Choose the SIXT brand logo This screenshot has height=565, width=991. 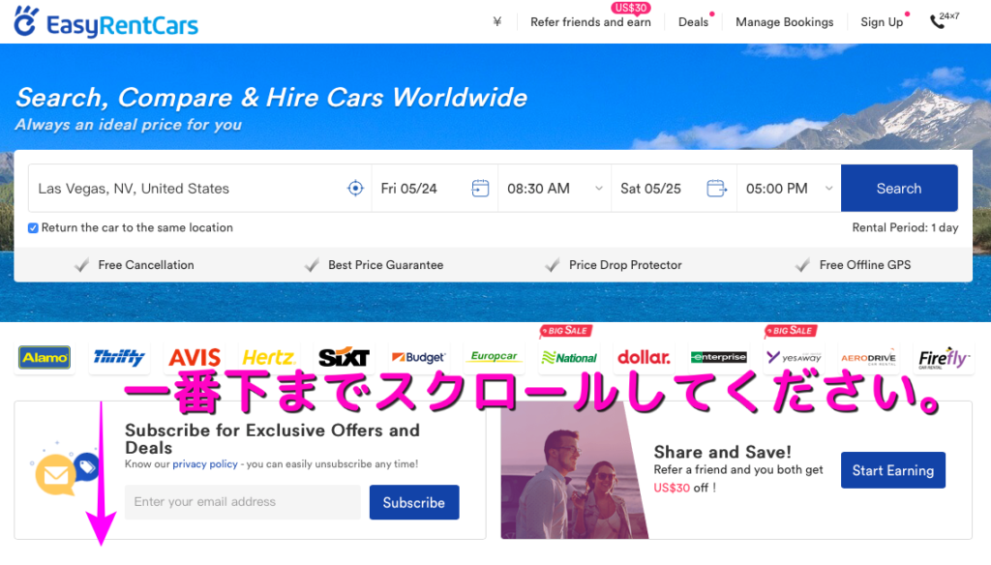pyautogui.click(x=344, y=358)
